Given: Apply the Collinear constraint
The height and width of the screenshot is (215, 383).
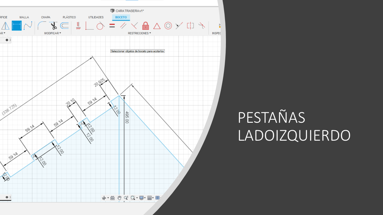Looking at the screenshot, I should pos(179,26).
